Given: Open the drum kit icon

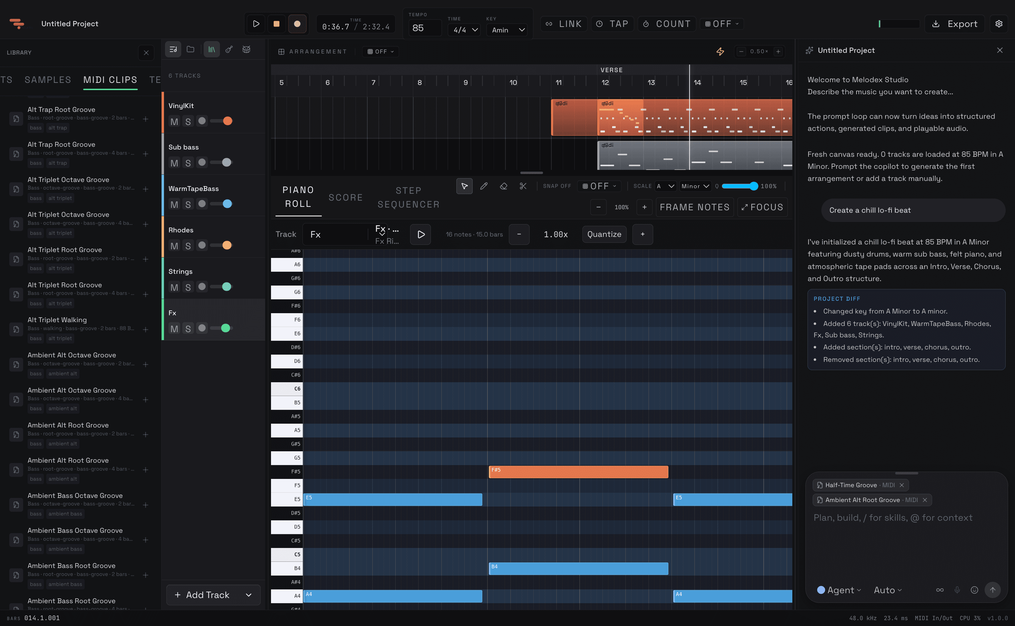Looking at the screenshot, I should pyautogui.click(x=246, y=49).
